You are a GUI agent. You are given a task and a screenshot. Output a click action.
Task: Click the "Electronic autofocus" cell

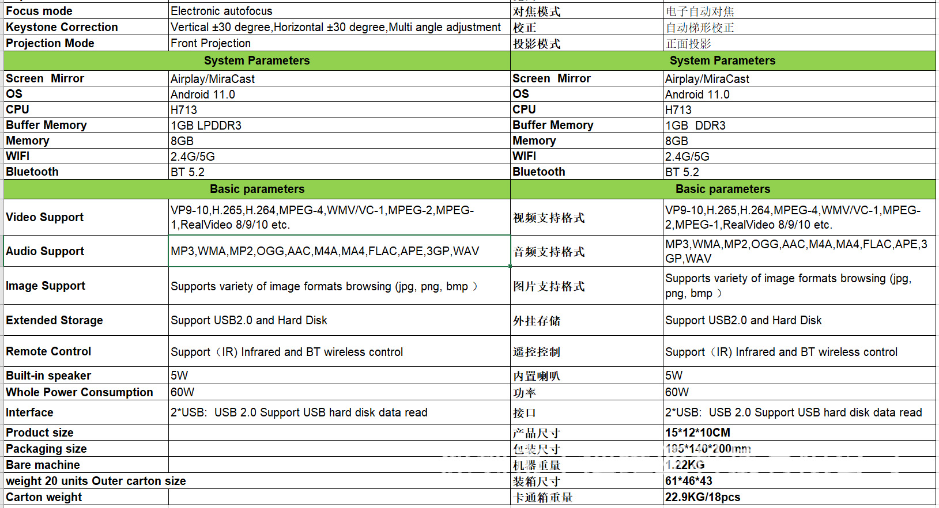(x=339, y=11)
